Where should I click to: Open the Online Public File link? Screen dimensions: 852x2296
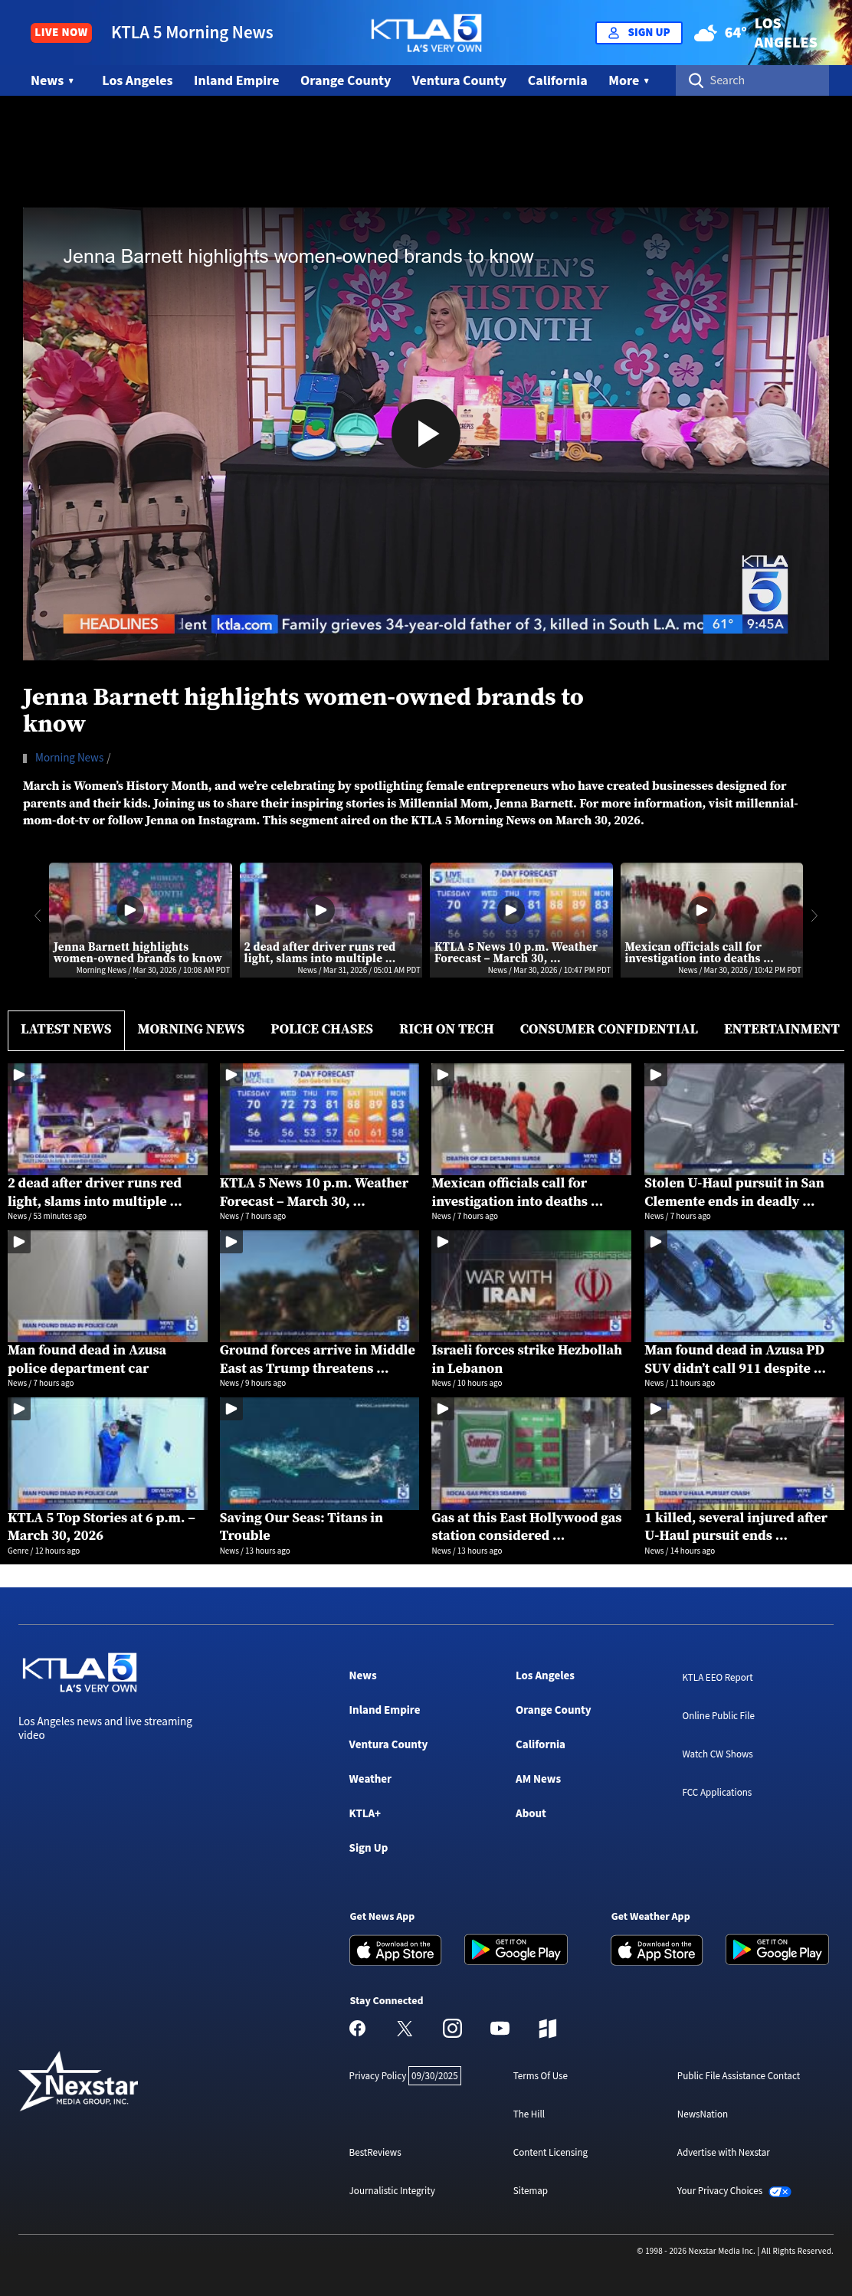(x=719, y=1716)
